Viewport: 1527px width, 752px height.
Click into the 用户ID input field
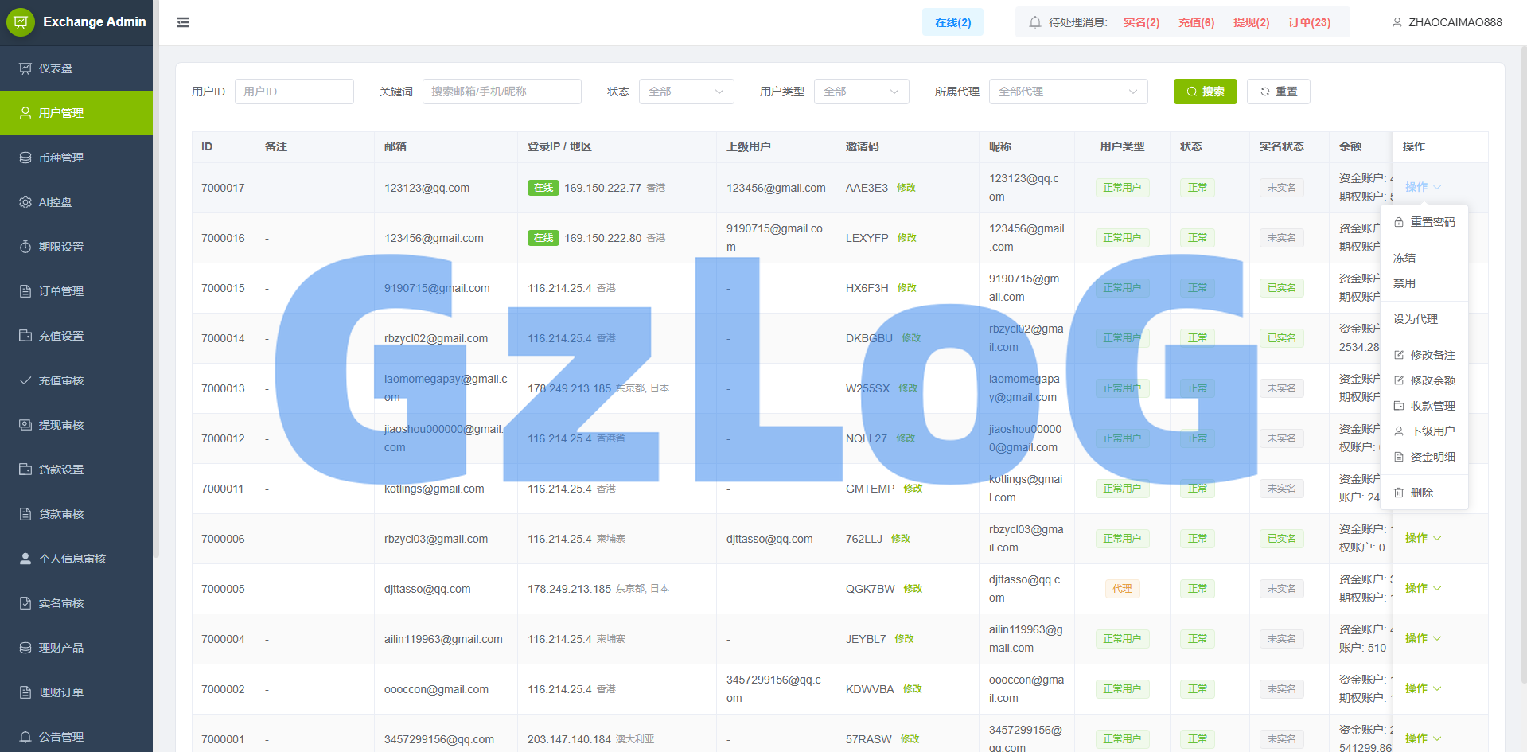[x=294, y=92]
